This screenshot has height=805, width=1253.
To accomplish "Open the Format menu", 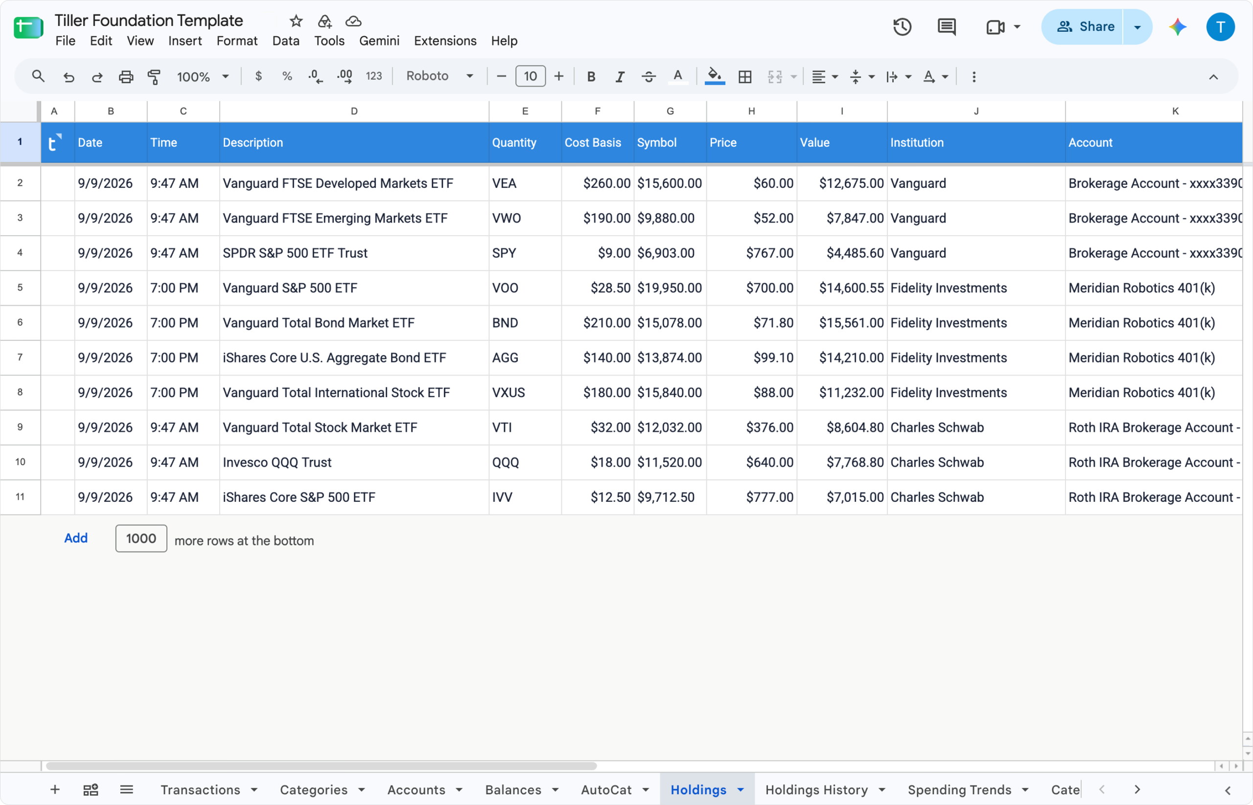I will [x=237, y=41].
